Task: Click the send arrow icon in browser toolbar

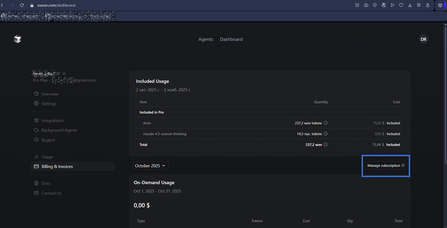Action: click(393, 5)
